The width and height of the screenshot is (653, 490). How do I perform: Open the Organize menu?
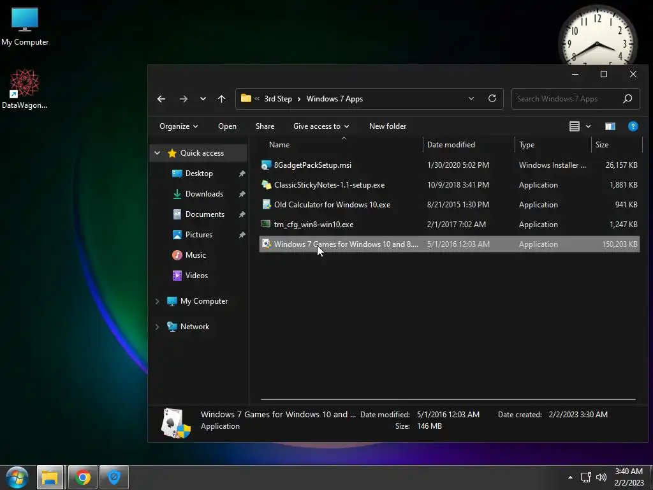point(179,126)
